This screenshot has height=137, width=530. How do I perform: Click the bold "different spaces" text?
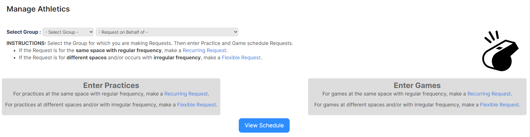86,57
